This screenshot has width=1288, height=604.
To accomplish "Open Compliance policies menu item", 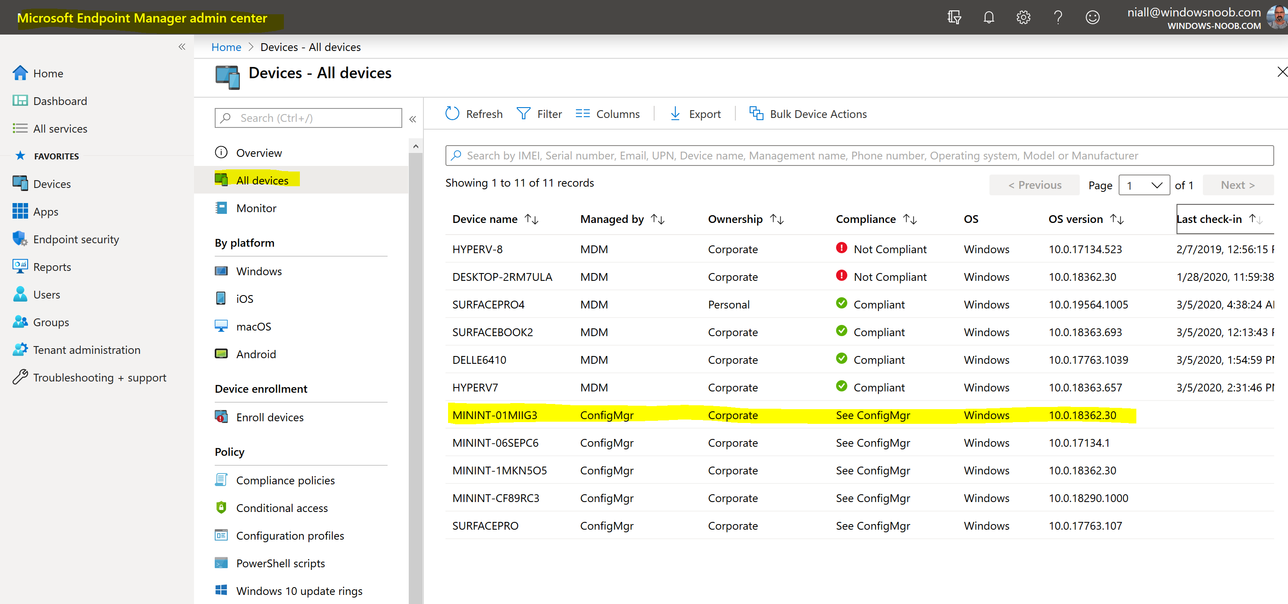I will click(285, 480).
